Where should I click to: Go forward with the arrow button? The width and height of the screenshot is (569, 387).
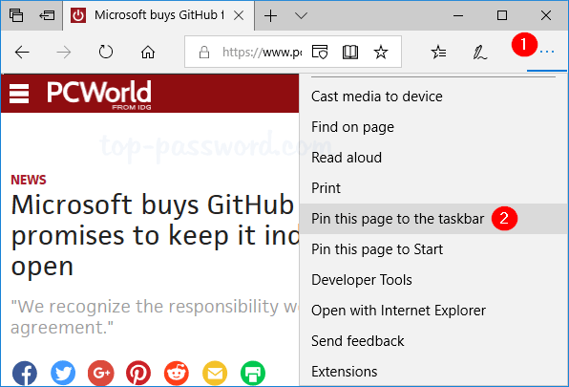[x=64, y=53]
